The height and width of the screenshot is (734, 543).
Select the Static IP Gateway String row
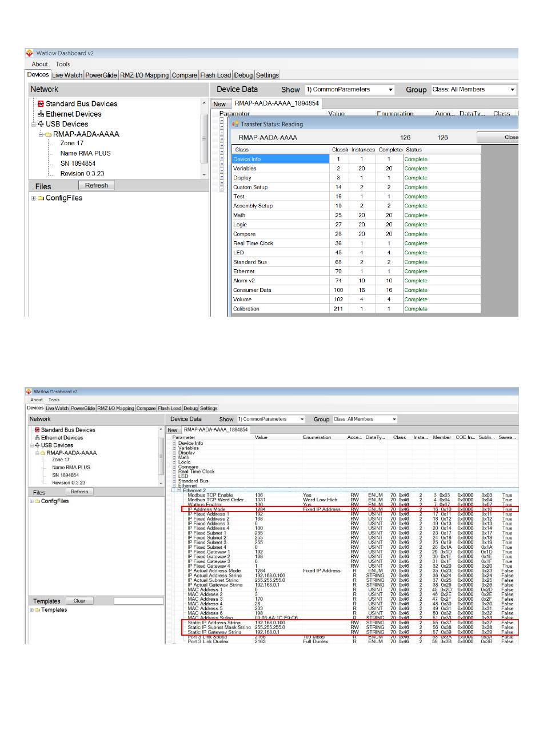(350, 632)
